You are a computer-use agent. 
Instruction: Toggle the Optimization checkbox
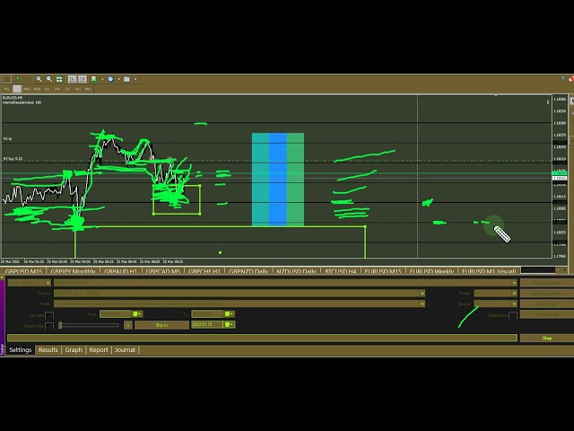512,315
